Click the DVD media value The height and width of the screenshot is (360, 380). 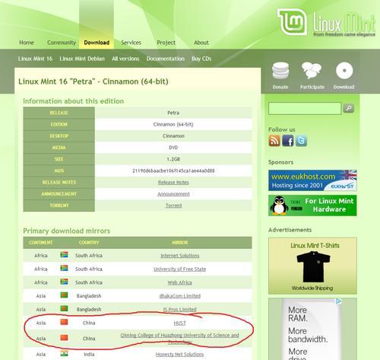coord(173,148)
